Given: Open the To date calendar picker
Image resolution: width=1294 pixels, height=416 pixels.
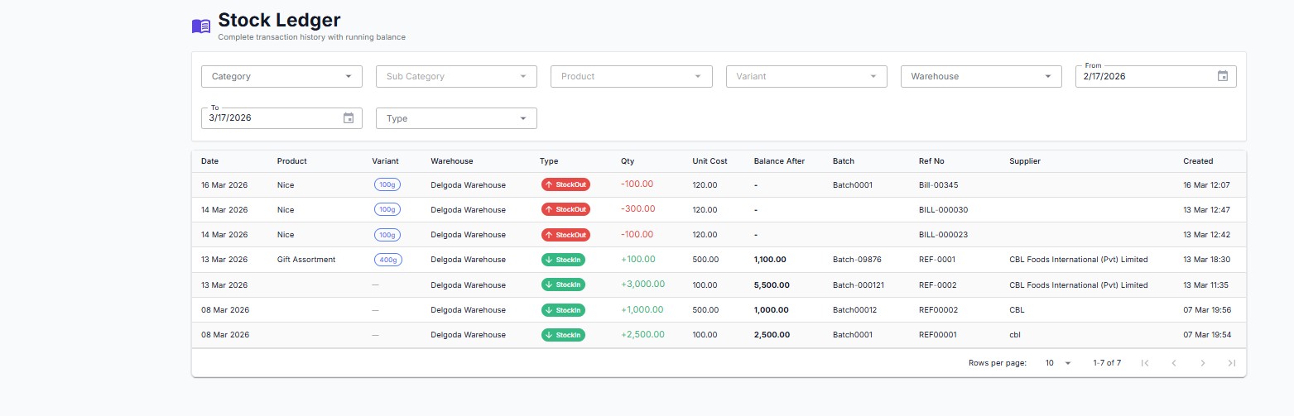Looking at the screenshot, I should tap(349, 118).
